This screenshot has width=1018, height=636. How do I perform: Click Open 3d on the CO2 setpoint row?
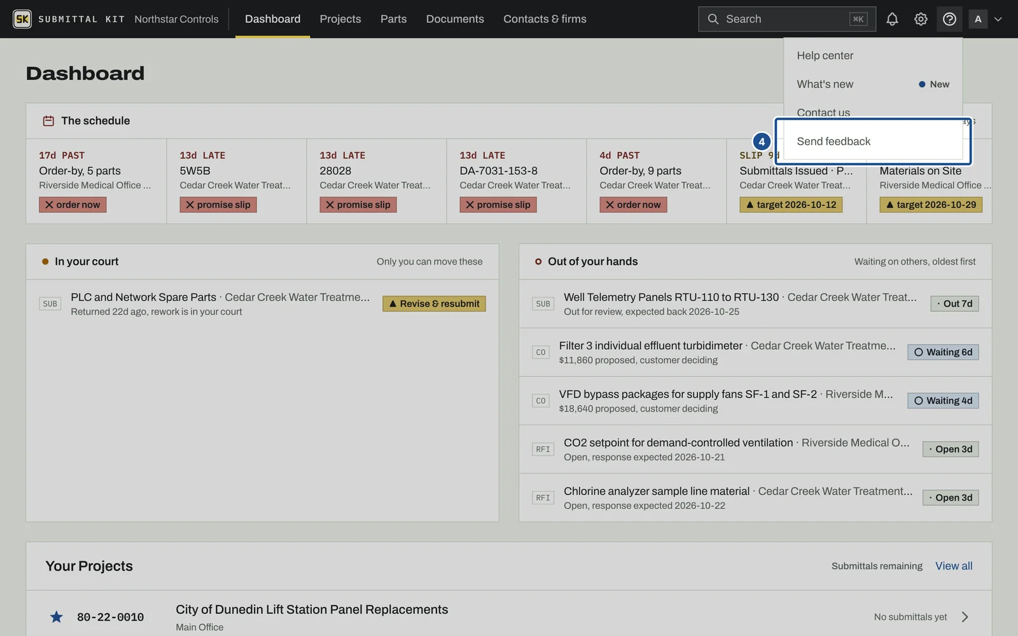coord(951,449)
